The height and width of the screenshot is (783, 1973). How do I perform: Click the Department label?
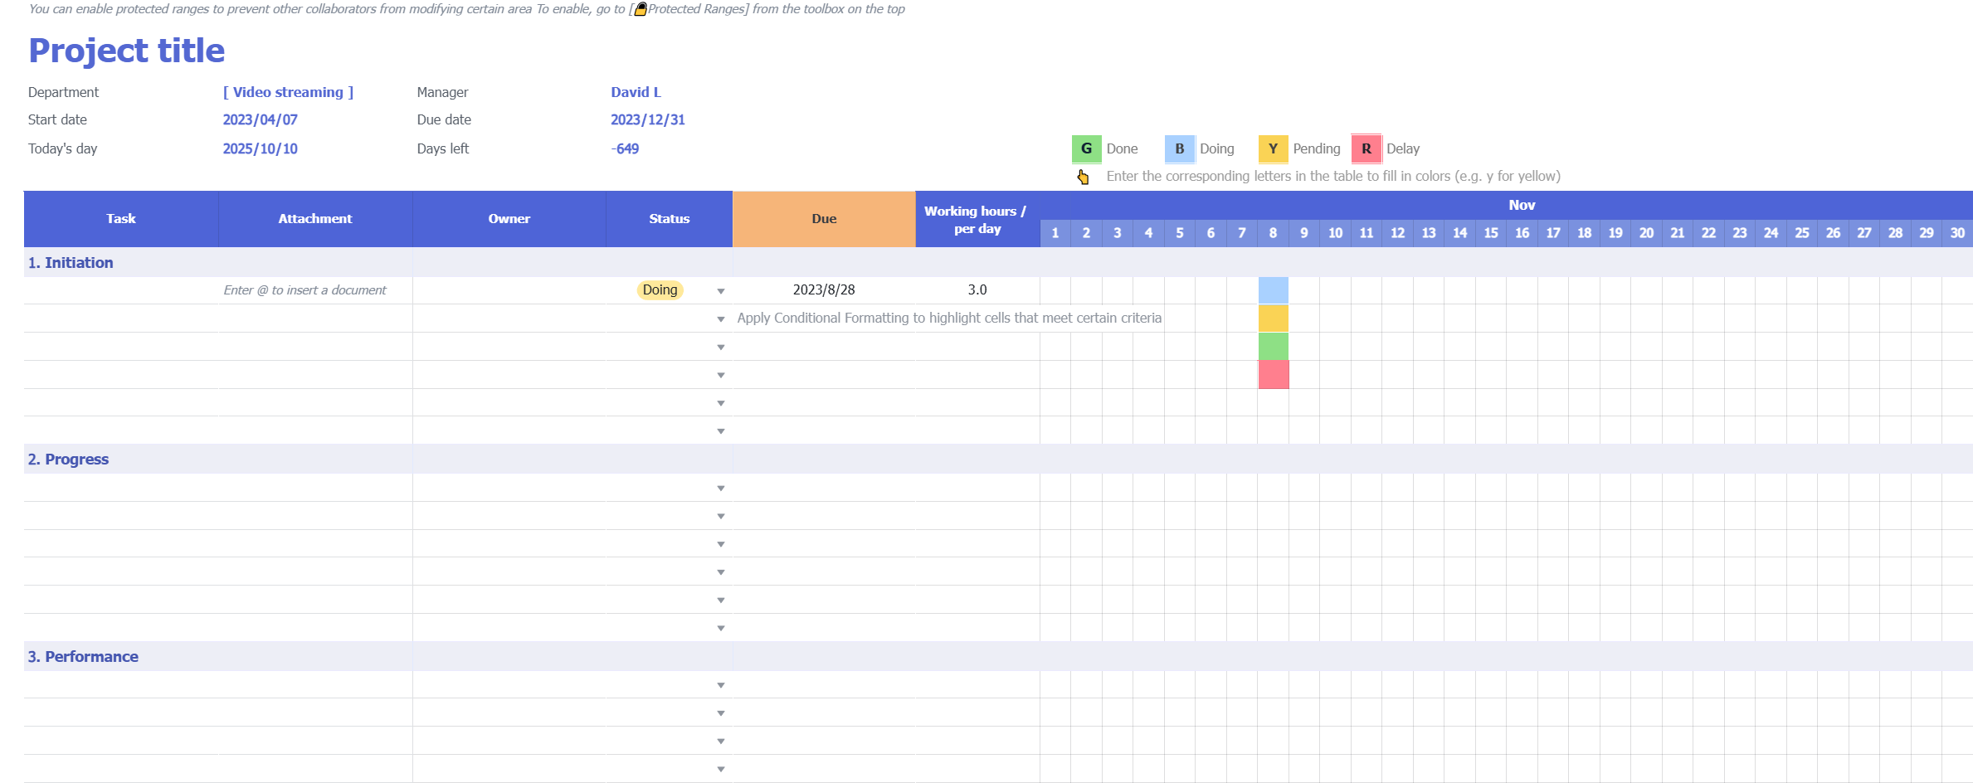click(63, 92)
